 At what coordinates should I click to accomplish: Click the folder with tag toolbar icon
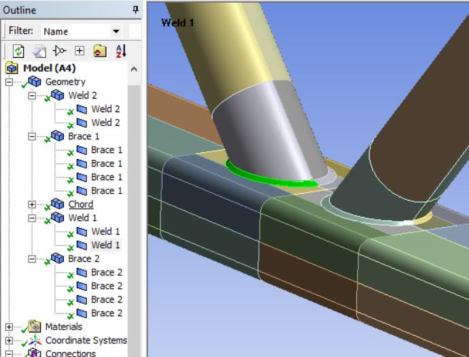tap(100, 51)
